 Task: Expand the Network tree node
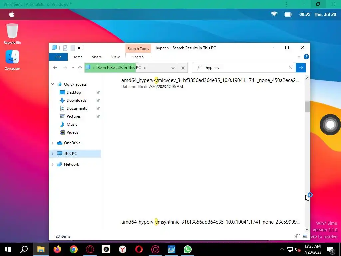click(52, 164)
